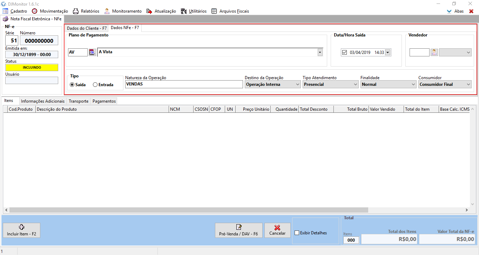The image size is (479, 255).
Task: Toggle the Exibir Detalhes checkbox
Action: [297, 233]
